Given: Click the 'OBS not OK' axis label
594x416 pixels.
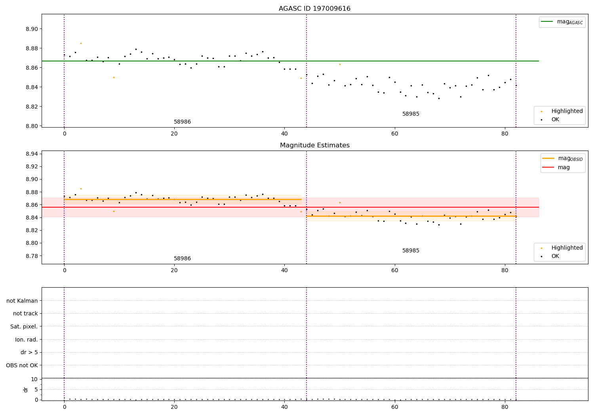Looking at the screenshot, I should [22, 365].
